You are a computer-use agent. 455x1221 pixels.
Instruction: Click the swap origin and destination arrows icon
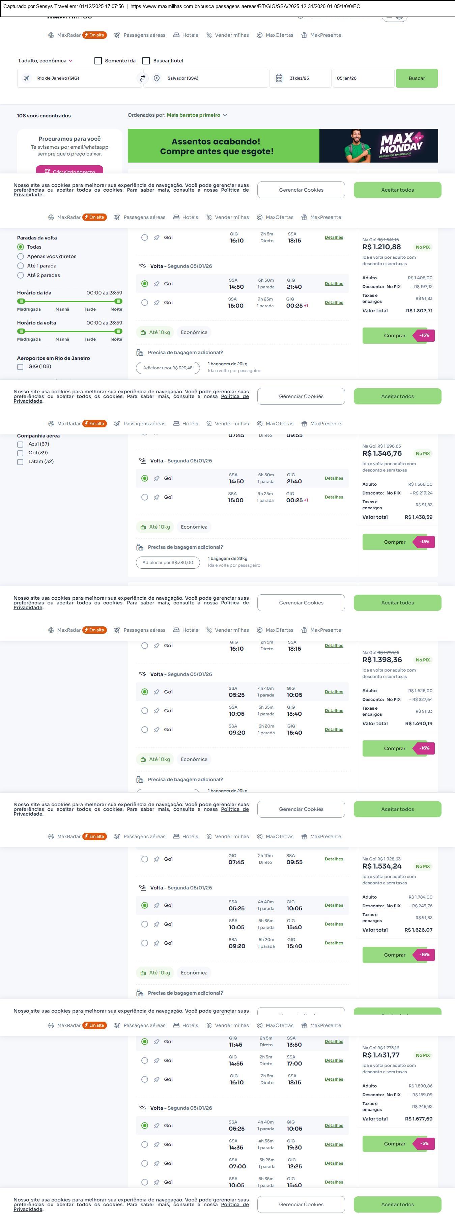(x=142, y=78)
